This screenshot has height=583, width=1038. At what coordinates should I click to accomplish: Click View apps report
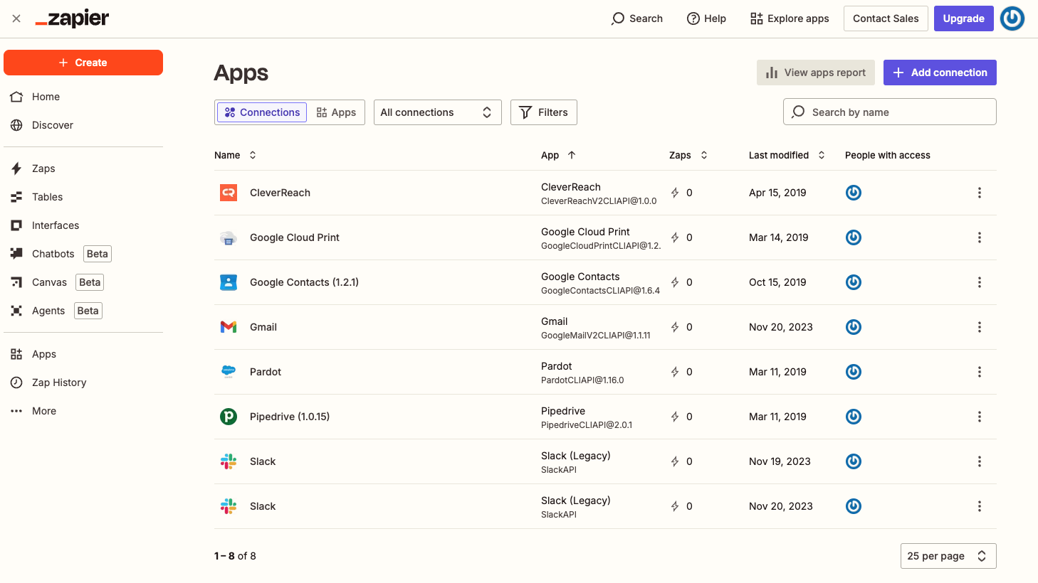tap(816, 73)
